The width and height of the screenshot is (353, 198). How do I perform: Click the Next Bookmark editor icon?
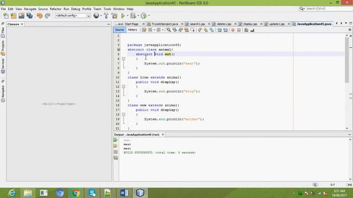coord(206,30)
